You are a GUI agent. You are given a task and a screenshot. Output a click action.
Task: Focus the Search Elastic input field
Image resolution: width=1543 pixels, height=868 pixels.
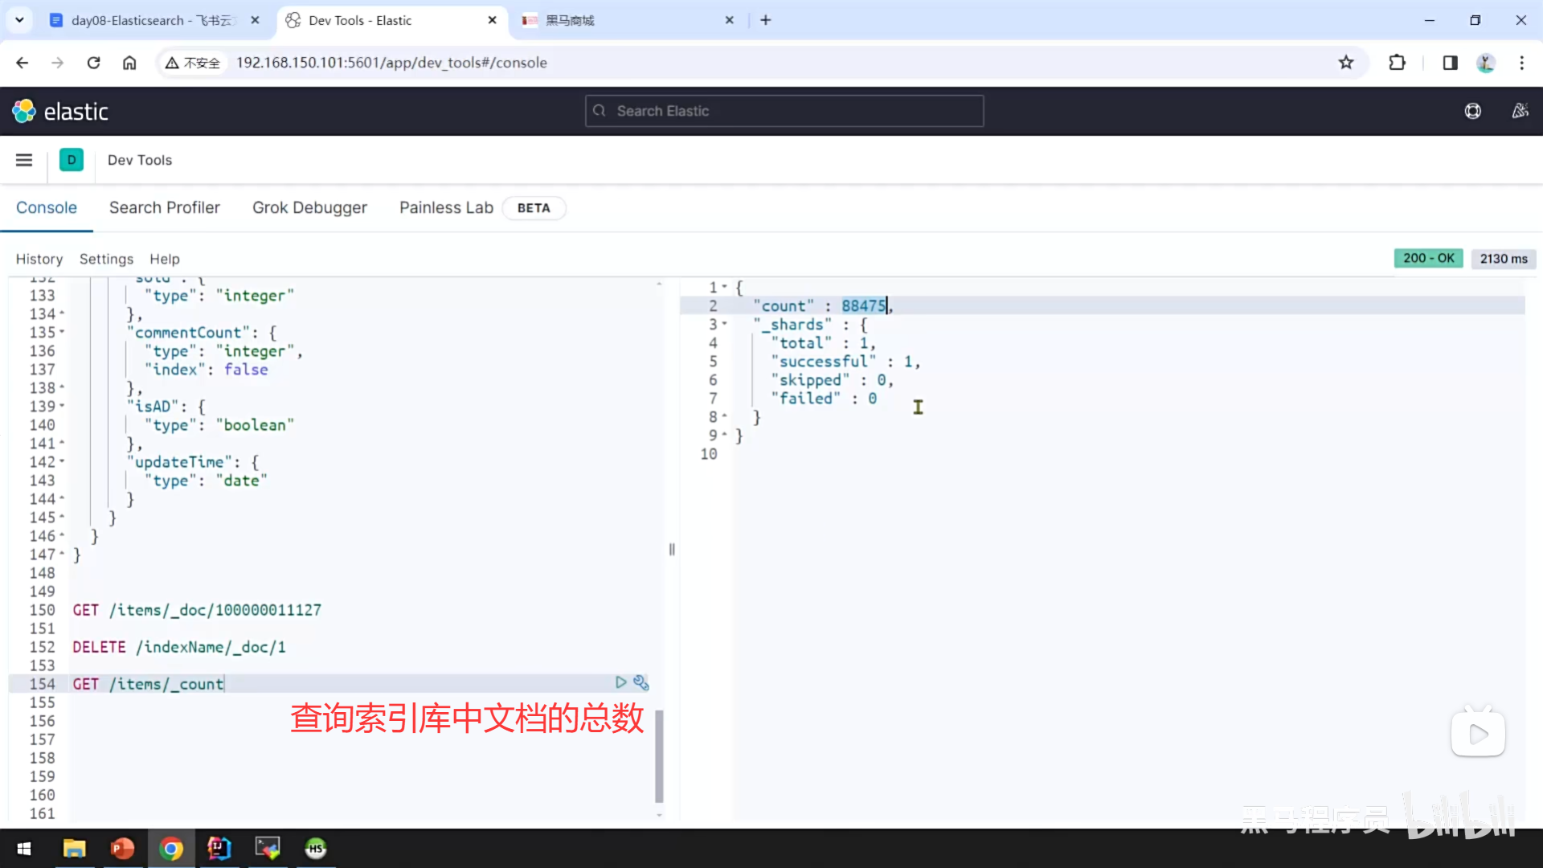pyautogui.click(x=784, y=111)
